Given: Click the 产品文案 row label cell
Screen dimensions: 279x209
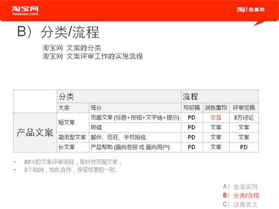Looking at the screenshot, I should tap(35, 132).
